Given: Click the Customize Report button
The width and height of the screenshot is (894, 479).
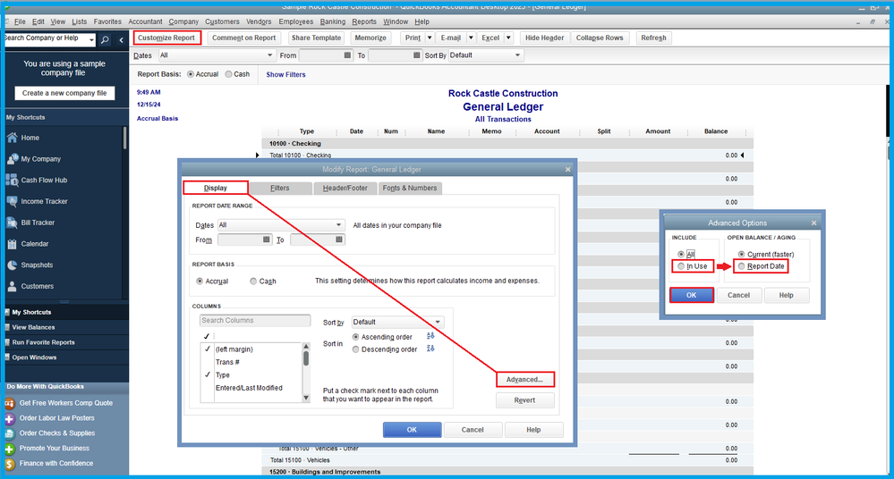Looking at the screenshot, I should click(x=166, y=38).
